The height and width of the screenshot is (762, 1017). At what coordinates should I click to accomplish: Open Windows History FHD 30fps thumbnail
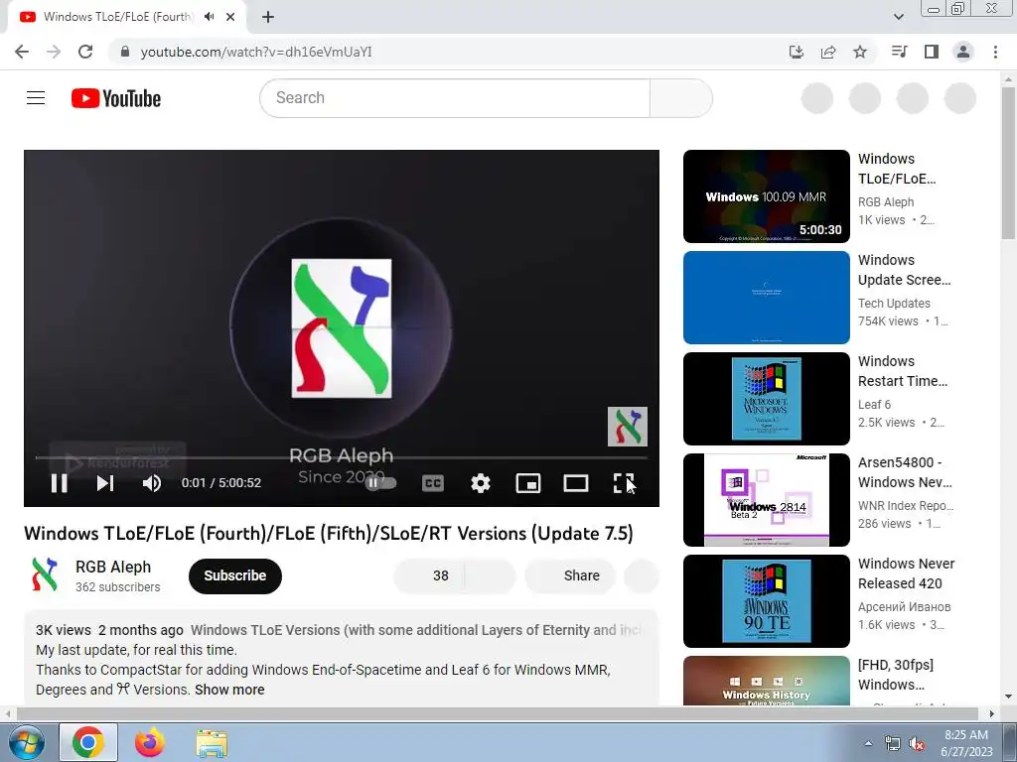766,681
